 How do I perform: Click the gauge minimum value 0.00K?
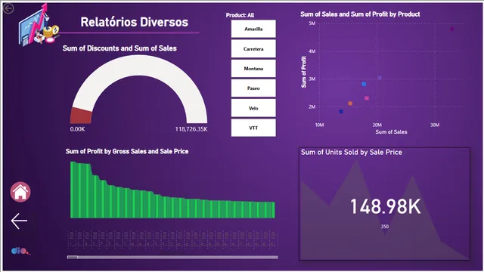(77, 129)
